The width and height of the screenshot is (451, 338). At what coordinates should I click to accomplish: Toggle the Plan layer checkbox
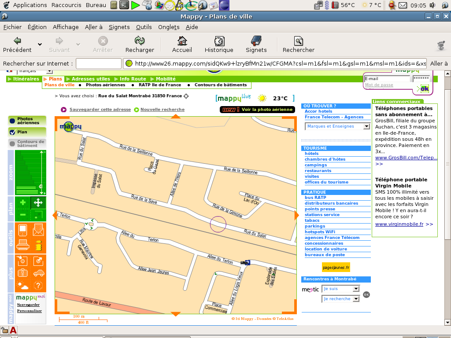point(12,132)
